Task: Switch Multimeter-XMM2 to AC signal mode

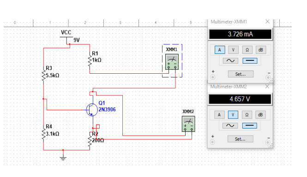Action: [230, 125]
